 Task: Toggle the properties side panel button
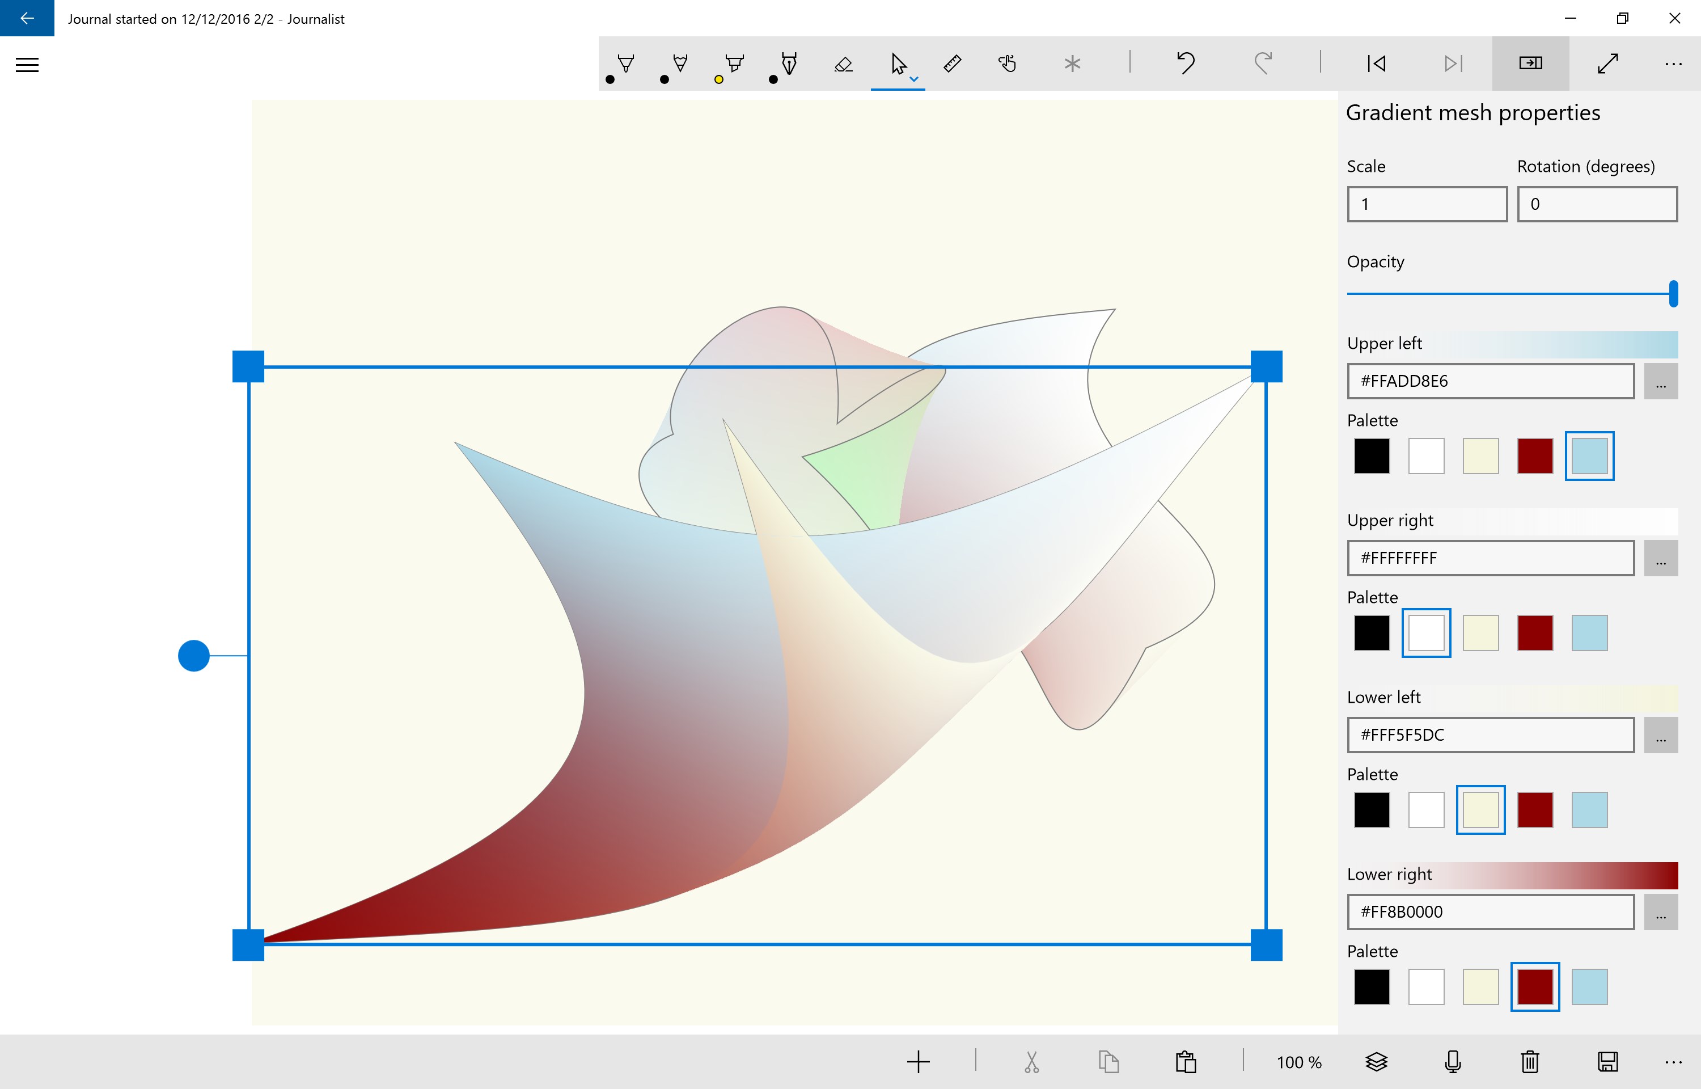(1531, 64)
